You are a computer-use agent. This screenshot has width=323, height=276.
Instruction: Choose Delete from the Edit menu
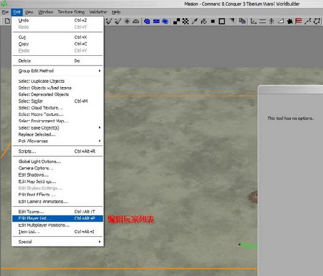(x=58, y=61)
